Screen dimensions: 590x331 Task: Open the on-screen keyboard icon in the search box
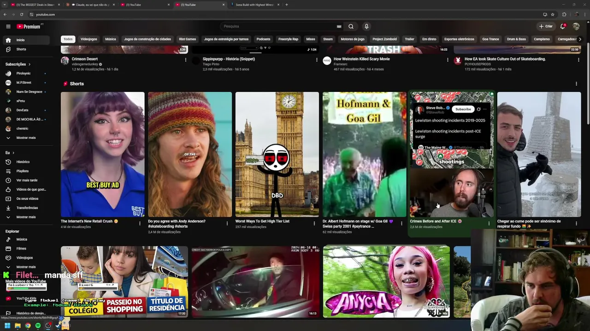(339, 26)
